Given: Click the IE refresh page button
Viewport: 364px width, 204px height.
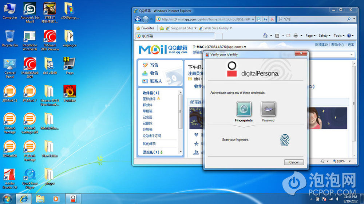Looking at the screenshot, I should (265, 20).
